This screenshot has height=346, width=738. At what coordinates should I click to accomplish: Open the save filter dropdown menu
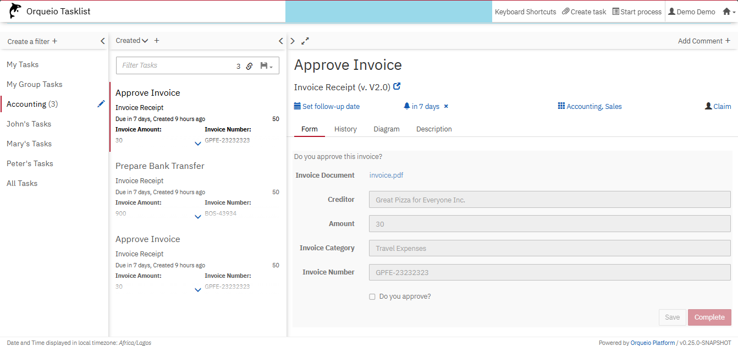point(266,66)
